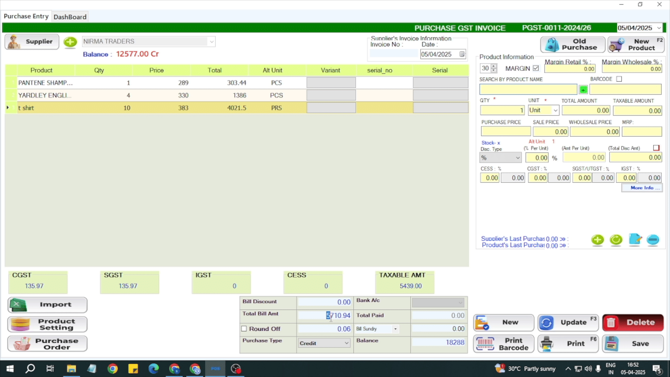Click the search by product name field

(x=528, y=89)
